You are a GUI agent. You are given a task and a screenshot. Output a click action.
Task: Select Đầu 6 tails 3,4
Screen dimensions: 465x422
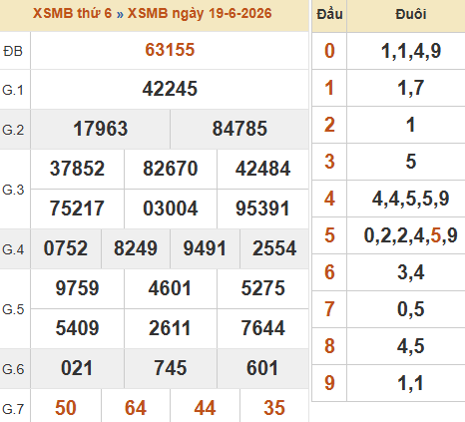click(x=411, y=272)
